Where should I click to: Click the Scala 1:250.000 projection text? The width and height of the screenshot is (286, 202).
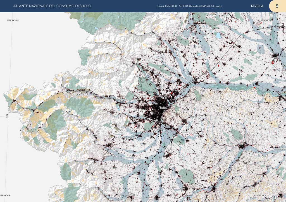tap(189, 6)
